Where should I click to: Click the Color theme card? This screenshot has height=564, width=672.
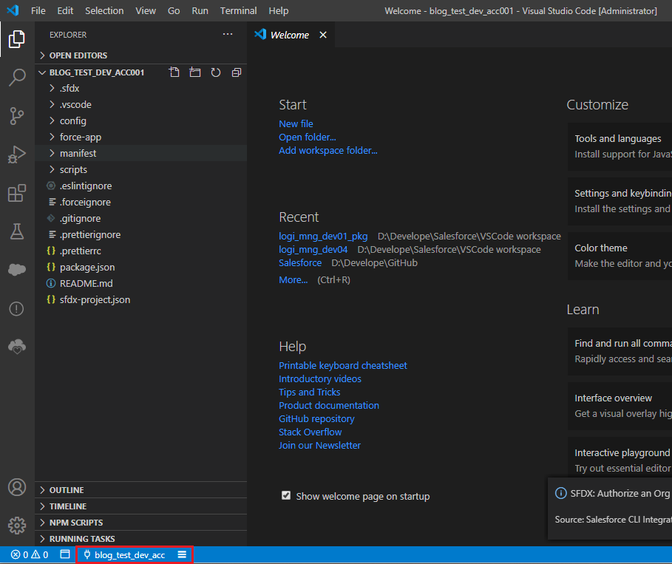pos(620,256)
